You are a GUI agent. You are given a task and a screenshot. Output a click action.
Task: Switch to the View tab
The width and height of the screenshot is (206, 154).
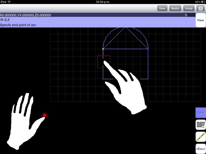(200, 20)
